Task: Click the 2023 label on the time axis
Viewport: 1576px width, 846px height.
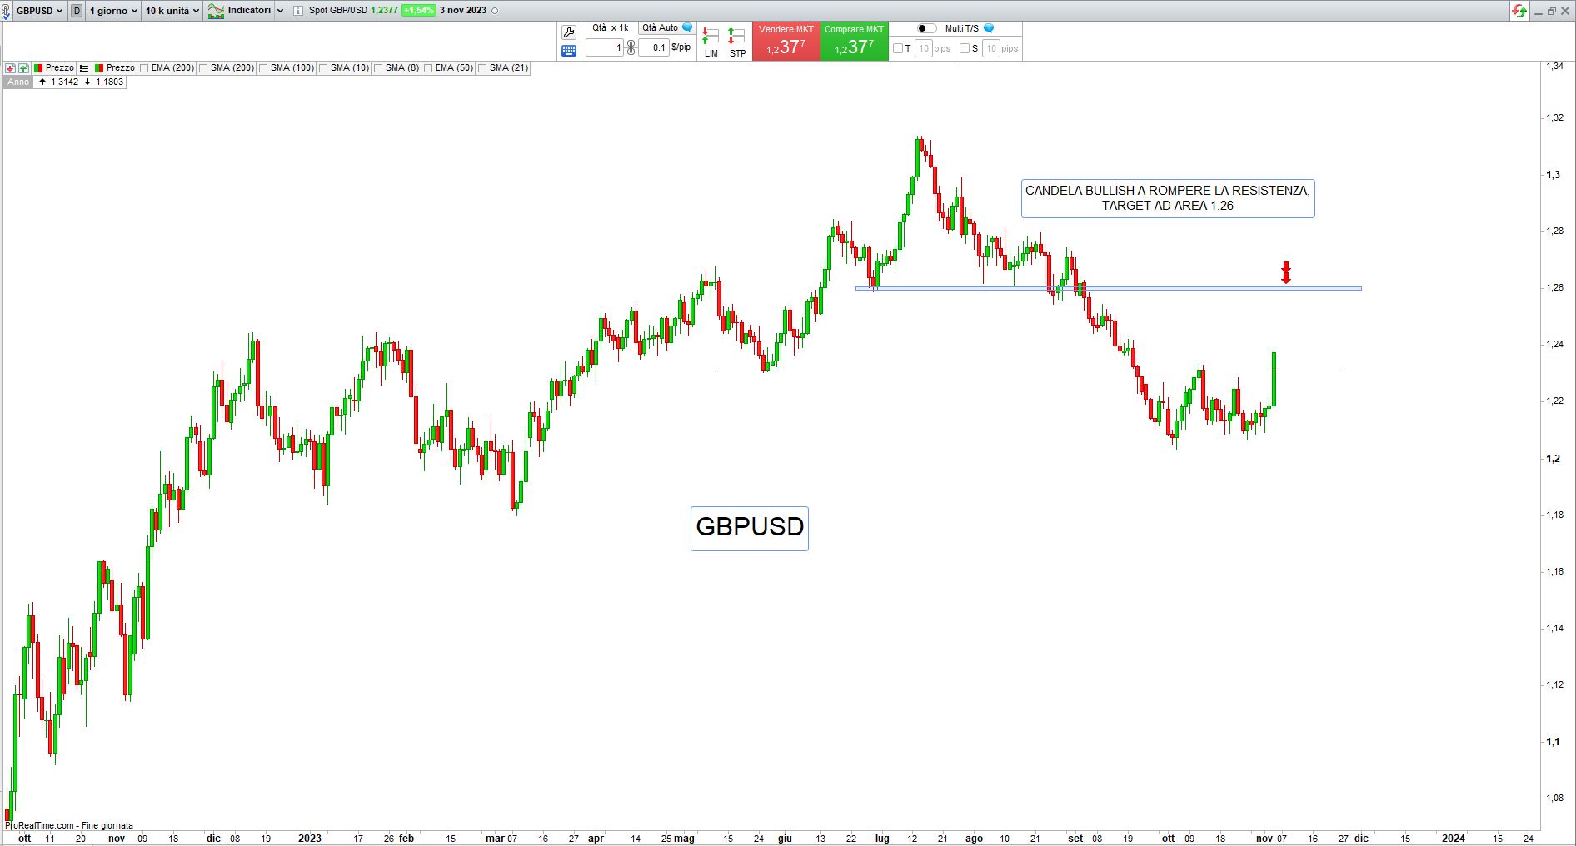Action: point(310,839)
